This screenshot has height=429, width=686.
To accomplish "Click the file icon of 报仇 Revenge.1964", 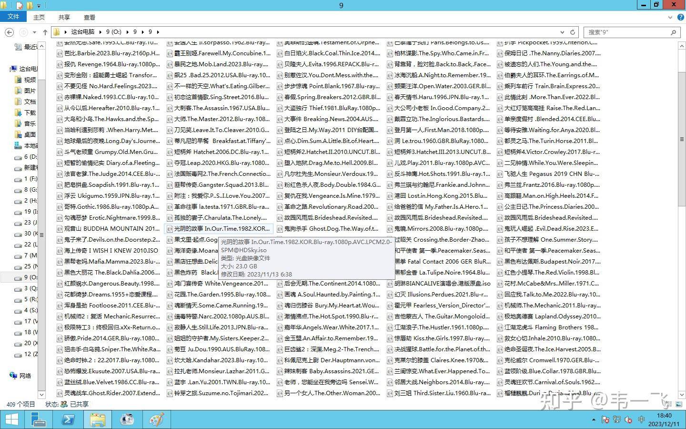I will click(x=60, y=64).
